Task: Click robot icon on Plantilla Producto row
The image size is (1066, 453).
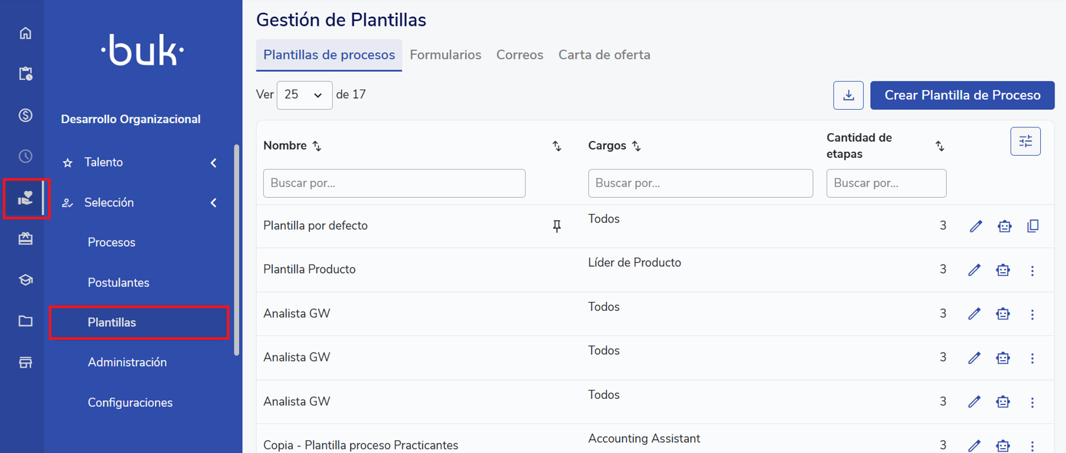Action: [1003, 270]
